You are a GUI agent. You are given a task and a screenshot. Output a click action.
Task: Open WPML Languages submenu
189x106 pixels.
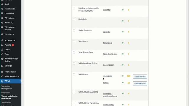6,92
